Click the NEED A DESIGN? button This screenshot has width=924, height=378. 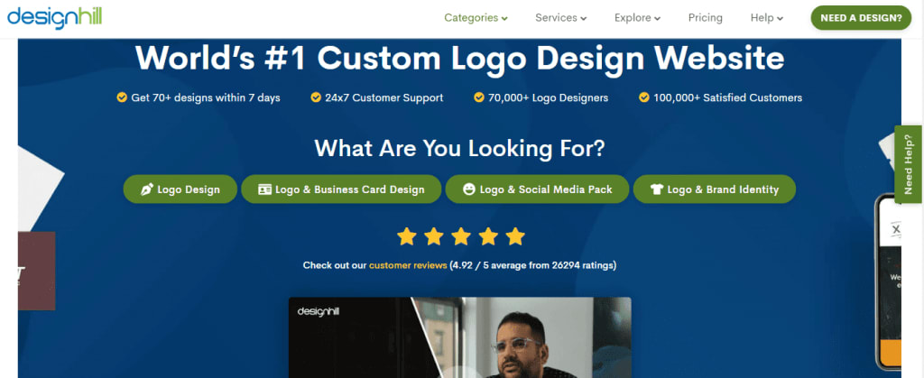[861, 18]
